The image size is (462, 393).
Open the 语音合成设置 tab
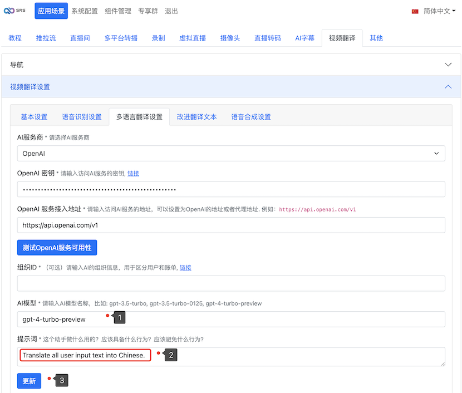click(x=251, y=117)
